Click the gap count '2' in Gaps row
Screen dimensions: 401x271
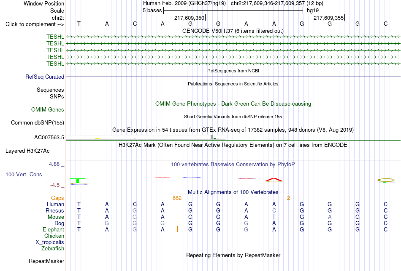point(288,198)
